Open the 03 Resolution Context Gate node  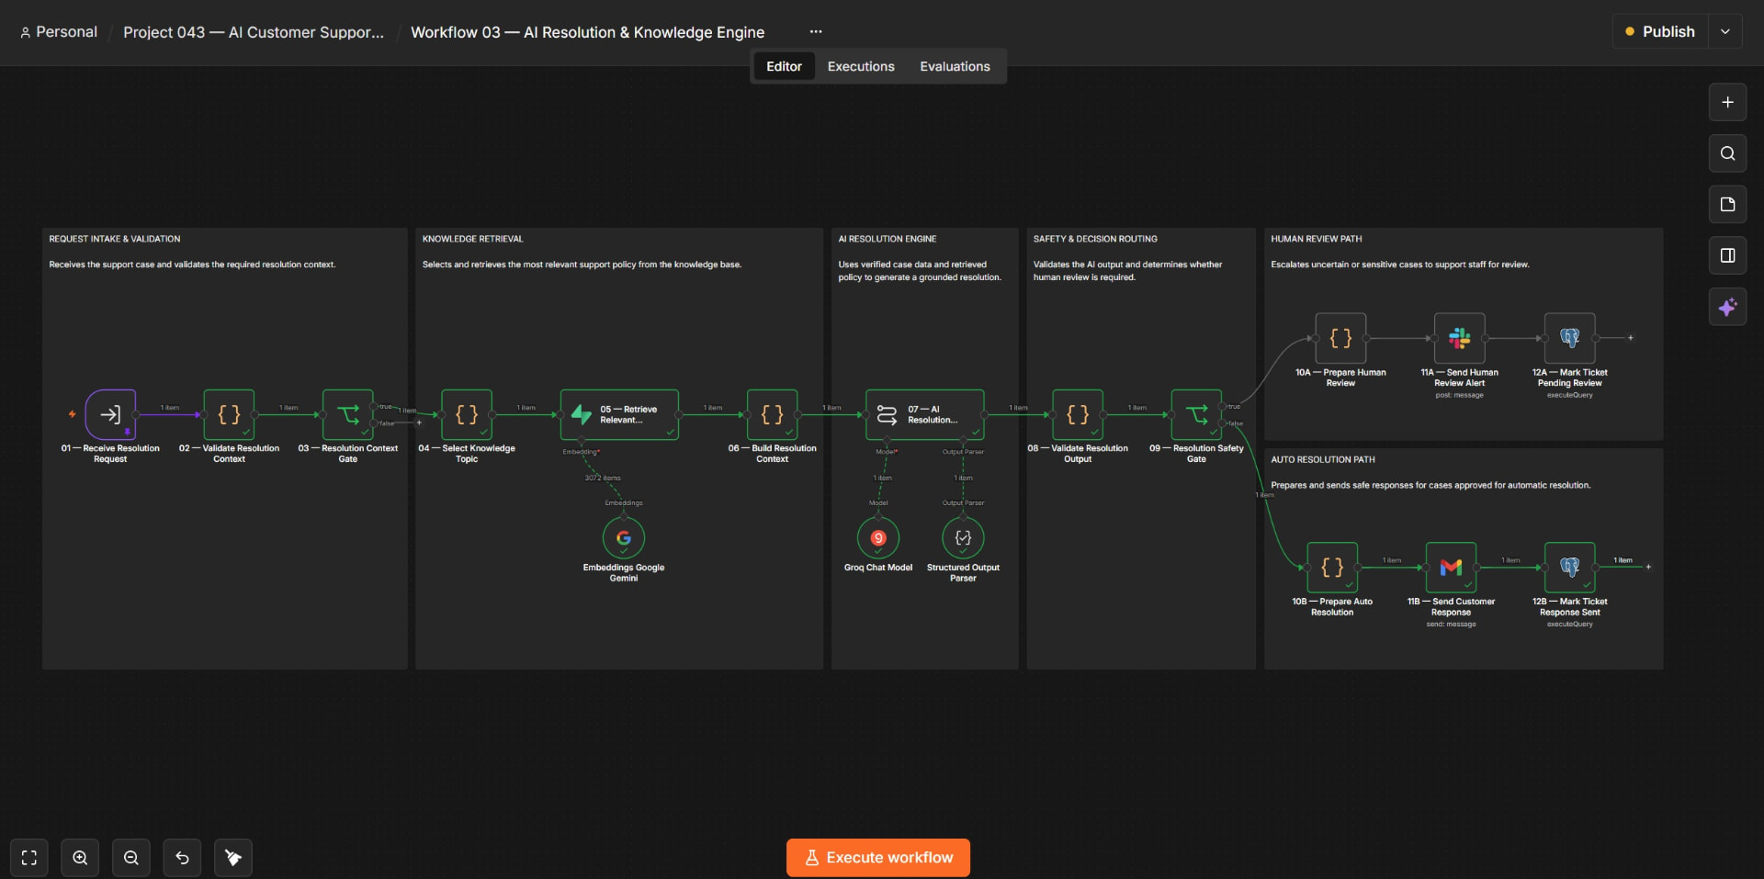[x=348, y=414]
